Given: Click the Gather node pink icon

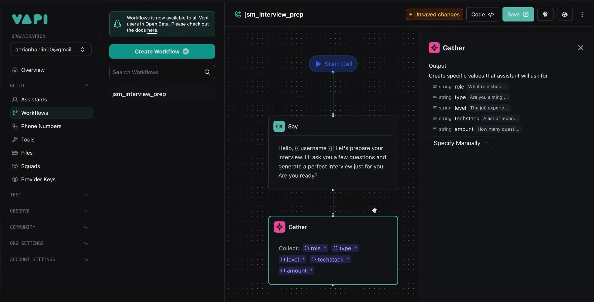Looking at the screenshot, I should (280, 227).
